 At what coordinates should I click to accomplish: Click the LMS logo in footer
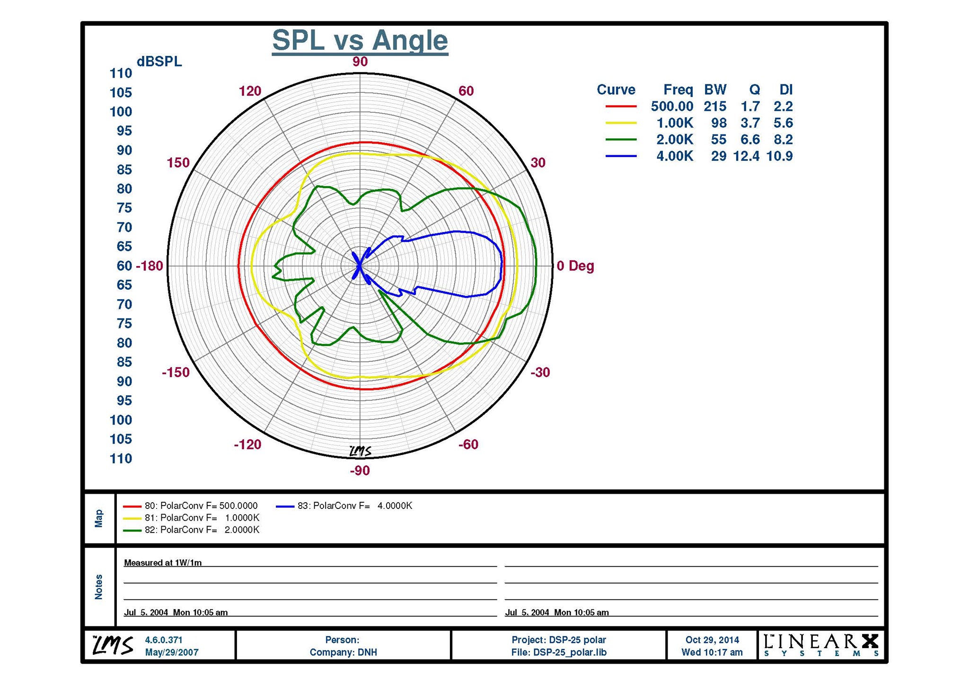113,645
